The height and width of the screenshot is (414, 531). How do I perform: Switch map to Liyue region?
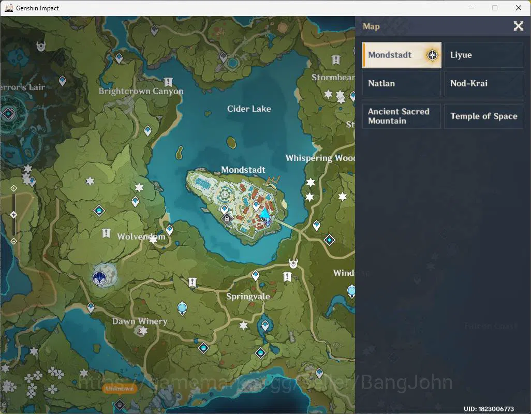point(483,55)
